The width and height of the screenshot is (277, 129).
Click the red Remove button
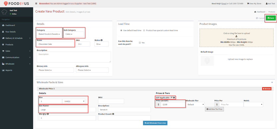coord(267,89)
